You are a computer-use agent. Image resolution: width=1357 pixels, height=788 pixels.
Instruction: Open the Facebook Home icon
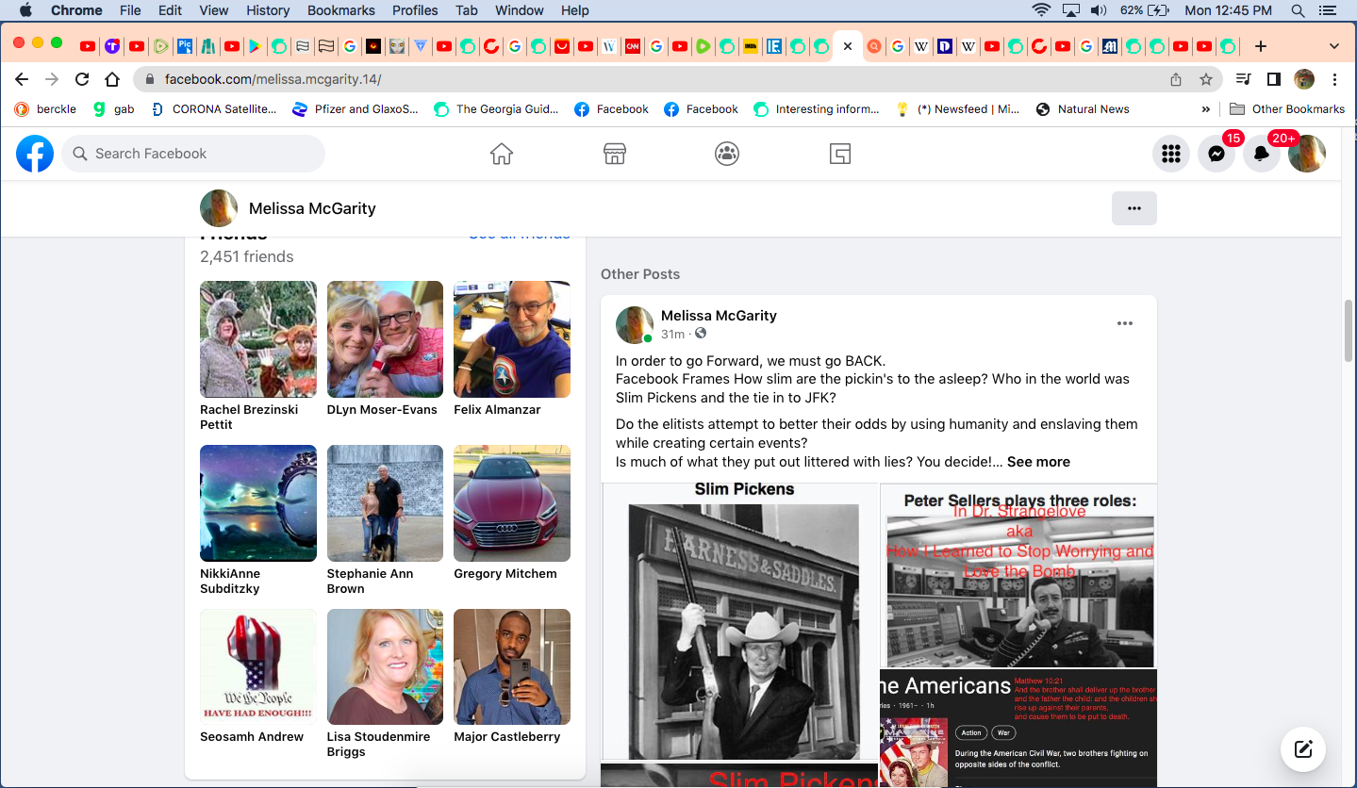[502, 154]
